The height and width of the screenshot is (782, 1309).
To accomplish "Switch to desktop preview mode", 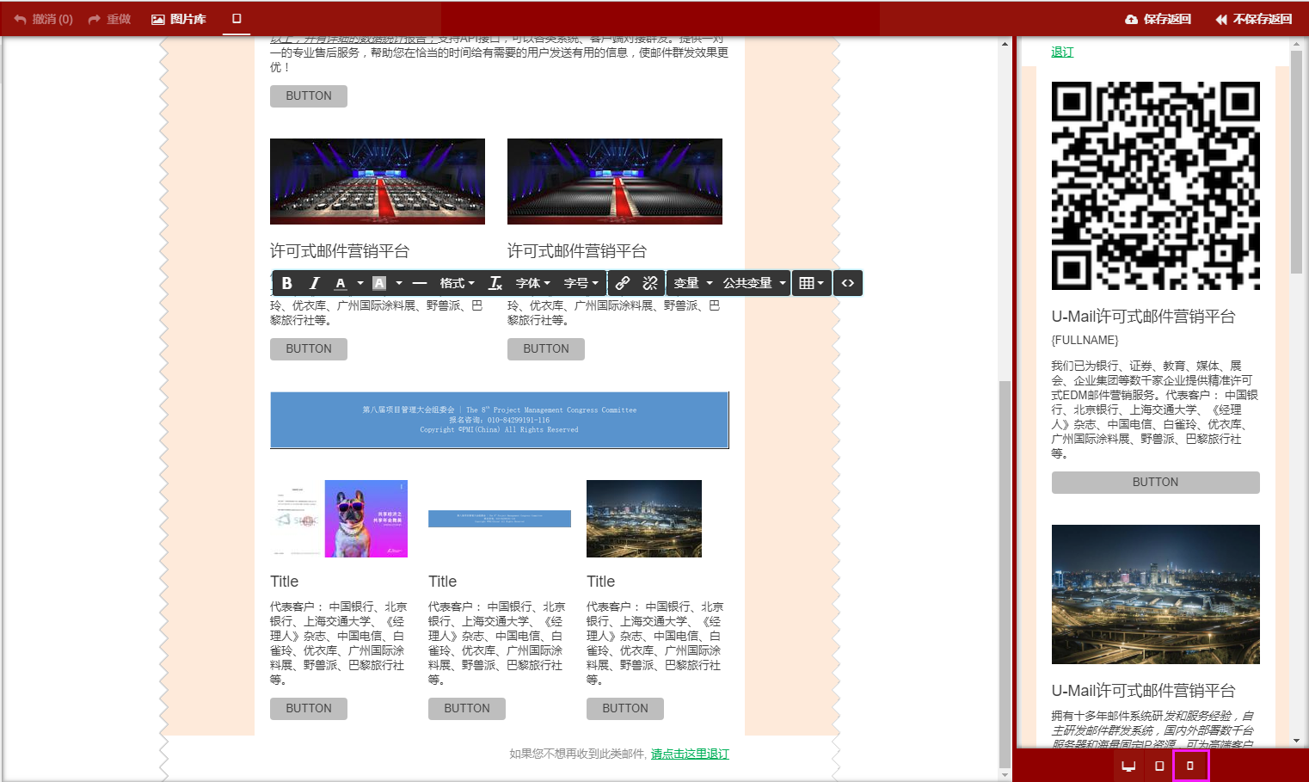I will (1128, 766).
